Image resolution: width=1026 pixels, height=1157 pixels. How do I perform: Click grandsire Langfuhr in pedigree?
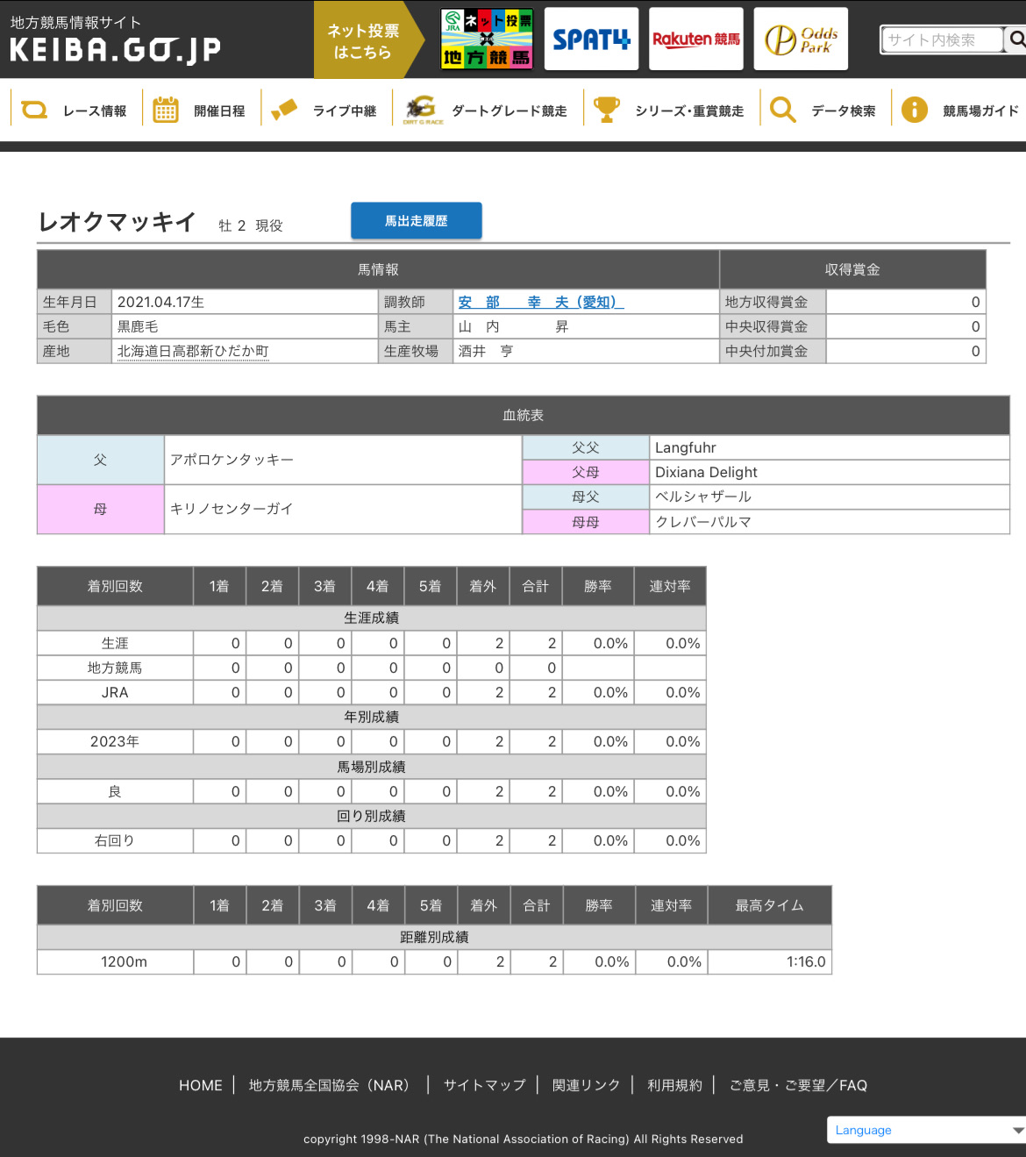click(686, 447)
